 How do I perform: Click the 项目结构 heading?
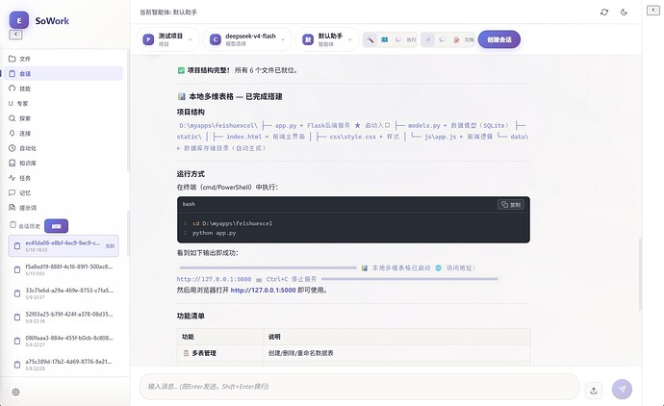coord(191,113)
